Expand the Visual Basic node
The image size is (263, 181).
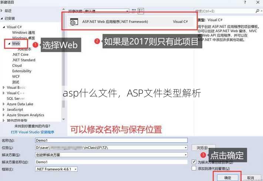pos(4,88)
